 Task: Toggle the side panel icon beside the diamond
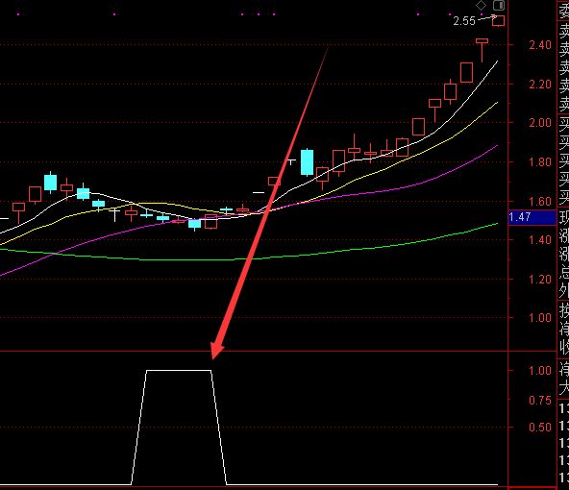point(499,5)
